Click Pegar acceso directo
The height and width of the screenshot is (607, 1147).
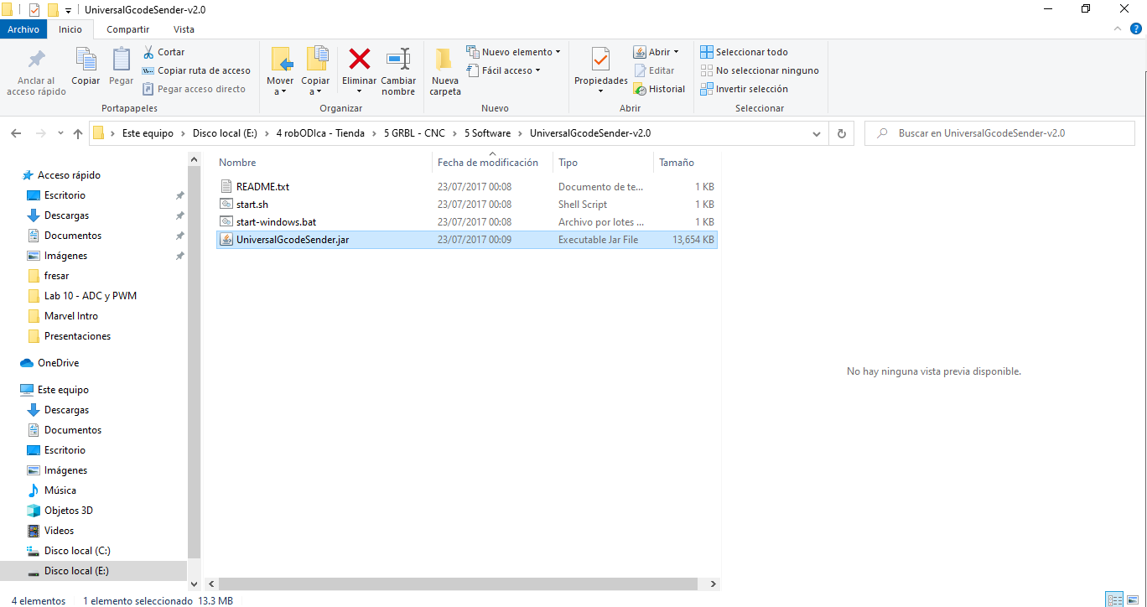click(194, 89)
